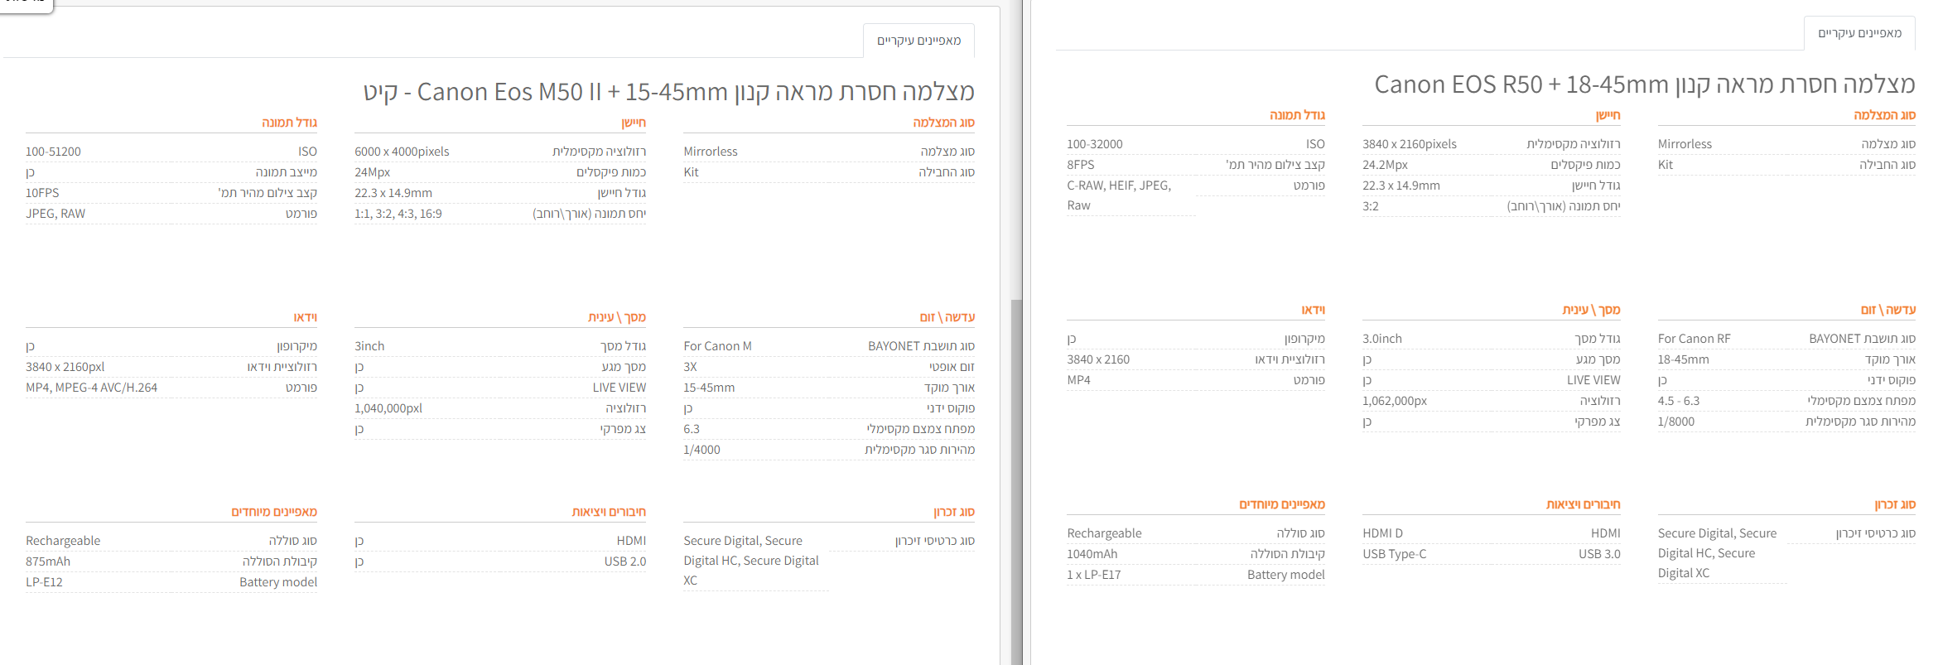Image resolution: width=1938 pixels, height=665 pixels.
Task: Select the '1/4000' shutter speed value
Action: tap(701, 450)
